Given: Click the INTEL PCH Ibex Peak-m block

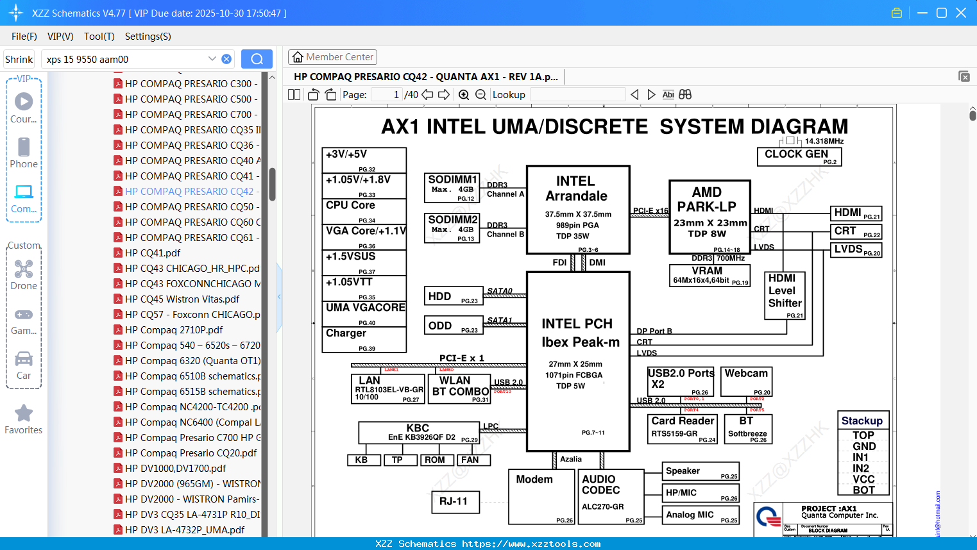Looking at the screenshot, I should tap(578, 361).
